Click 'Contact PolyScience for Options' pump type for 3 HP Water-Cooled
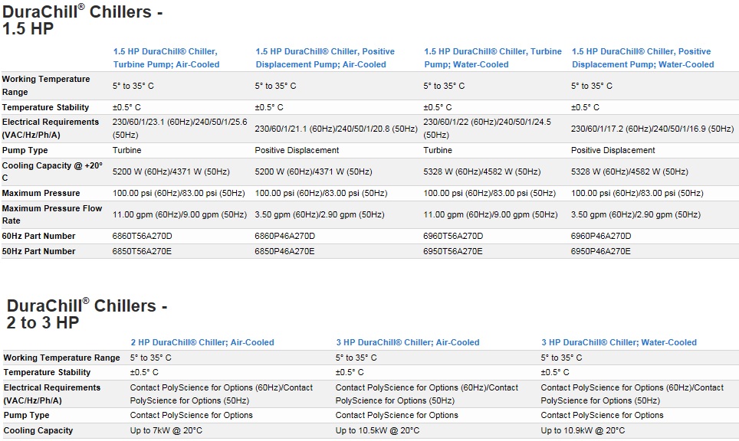 (602, 415)
